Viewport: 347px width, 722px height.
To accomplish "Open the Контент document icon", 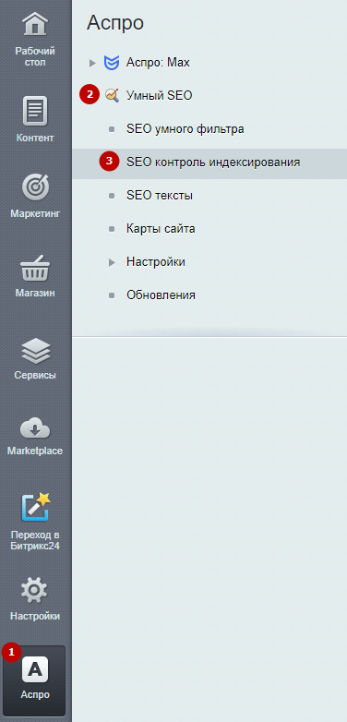I will tap(35, 111).
